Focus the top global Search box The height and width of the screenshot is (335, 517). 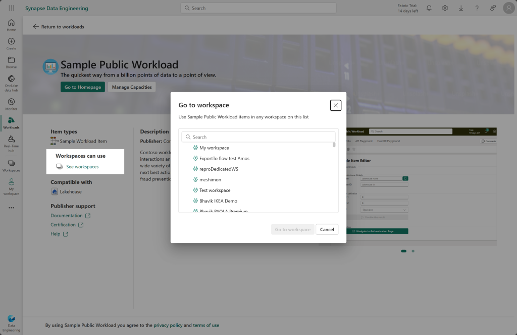click(x=258, y=8)
